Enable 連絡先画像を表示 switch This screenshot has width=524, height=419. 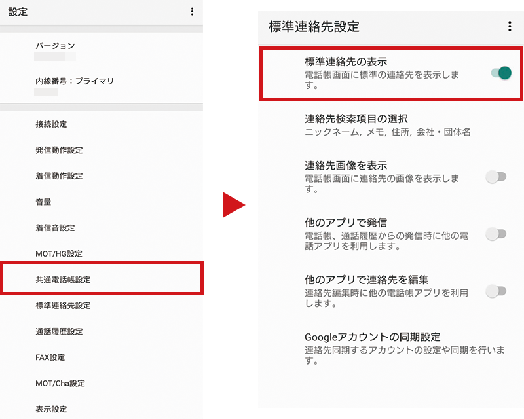coord(496,176)
